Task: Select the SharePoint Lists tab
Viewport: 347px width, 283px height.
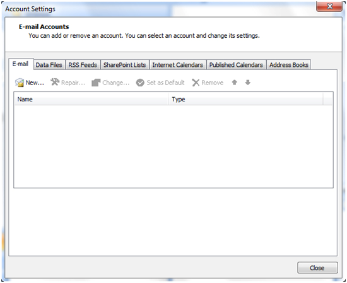Action: pyautogui.click(x=124, y=65)
